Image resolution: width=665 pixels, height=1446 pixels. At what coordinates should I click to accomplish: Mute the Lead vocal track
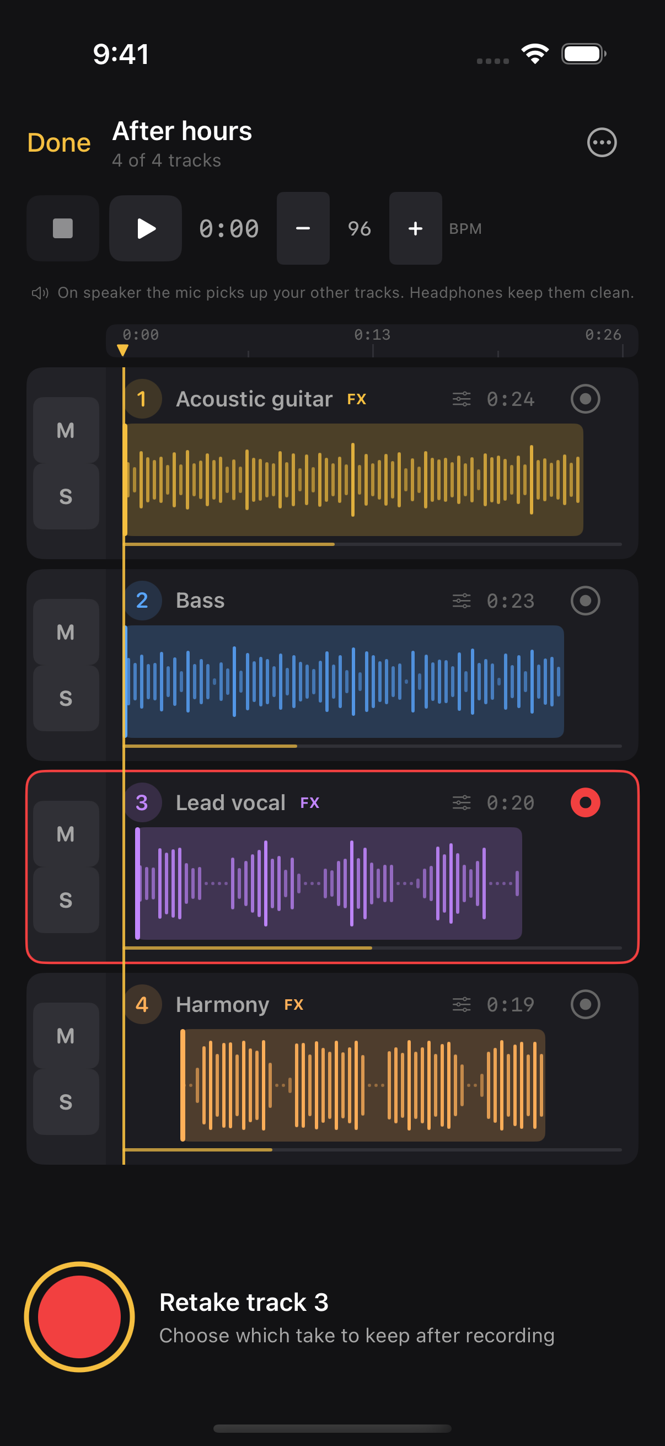coord(66,834)
